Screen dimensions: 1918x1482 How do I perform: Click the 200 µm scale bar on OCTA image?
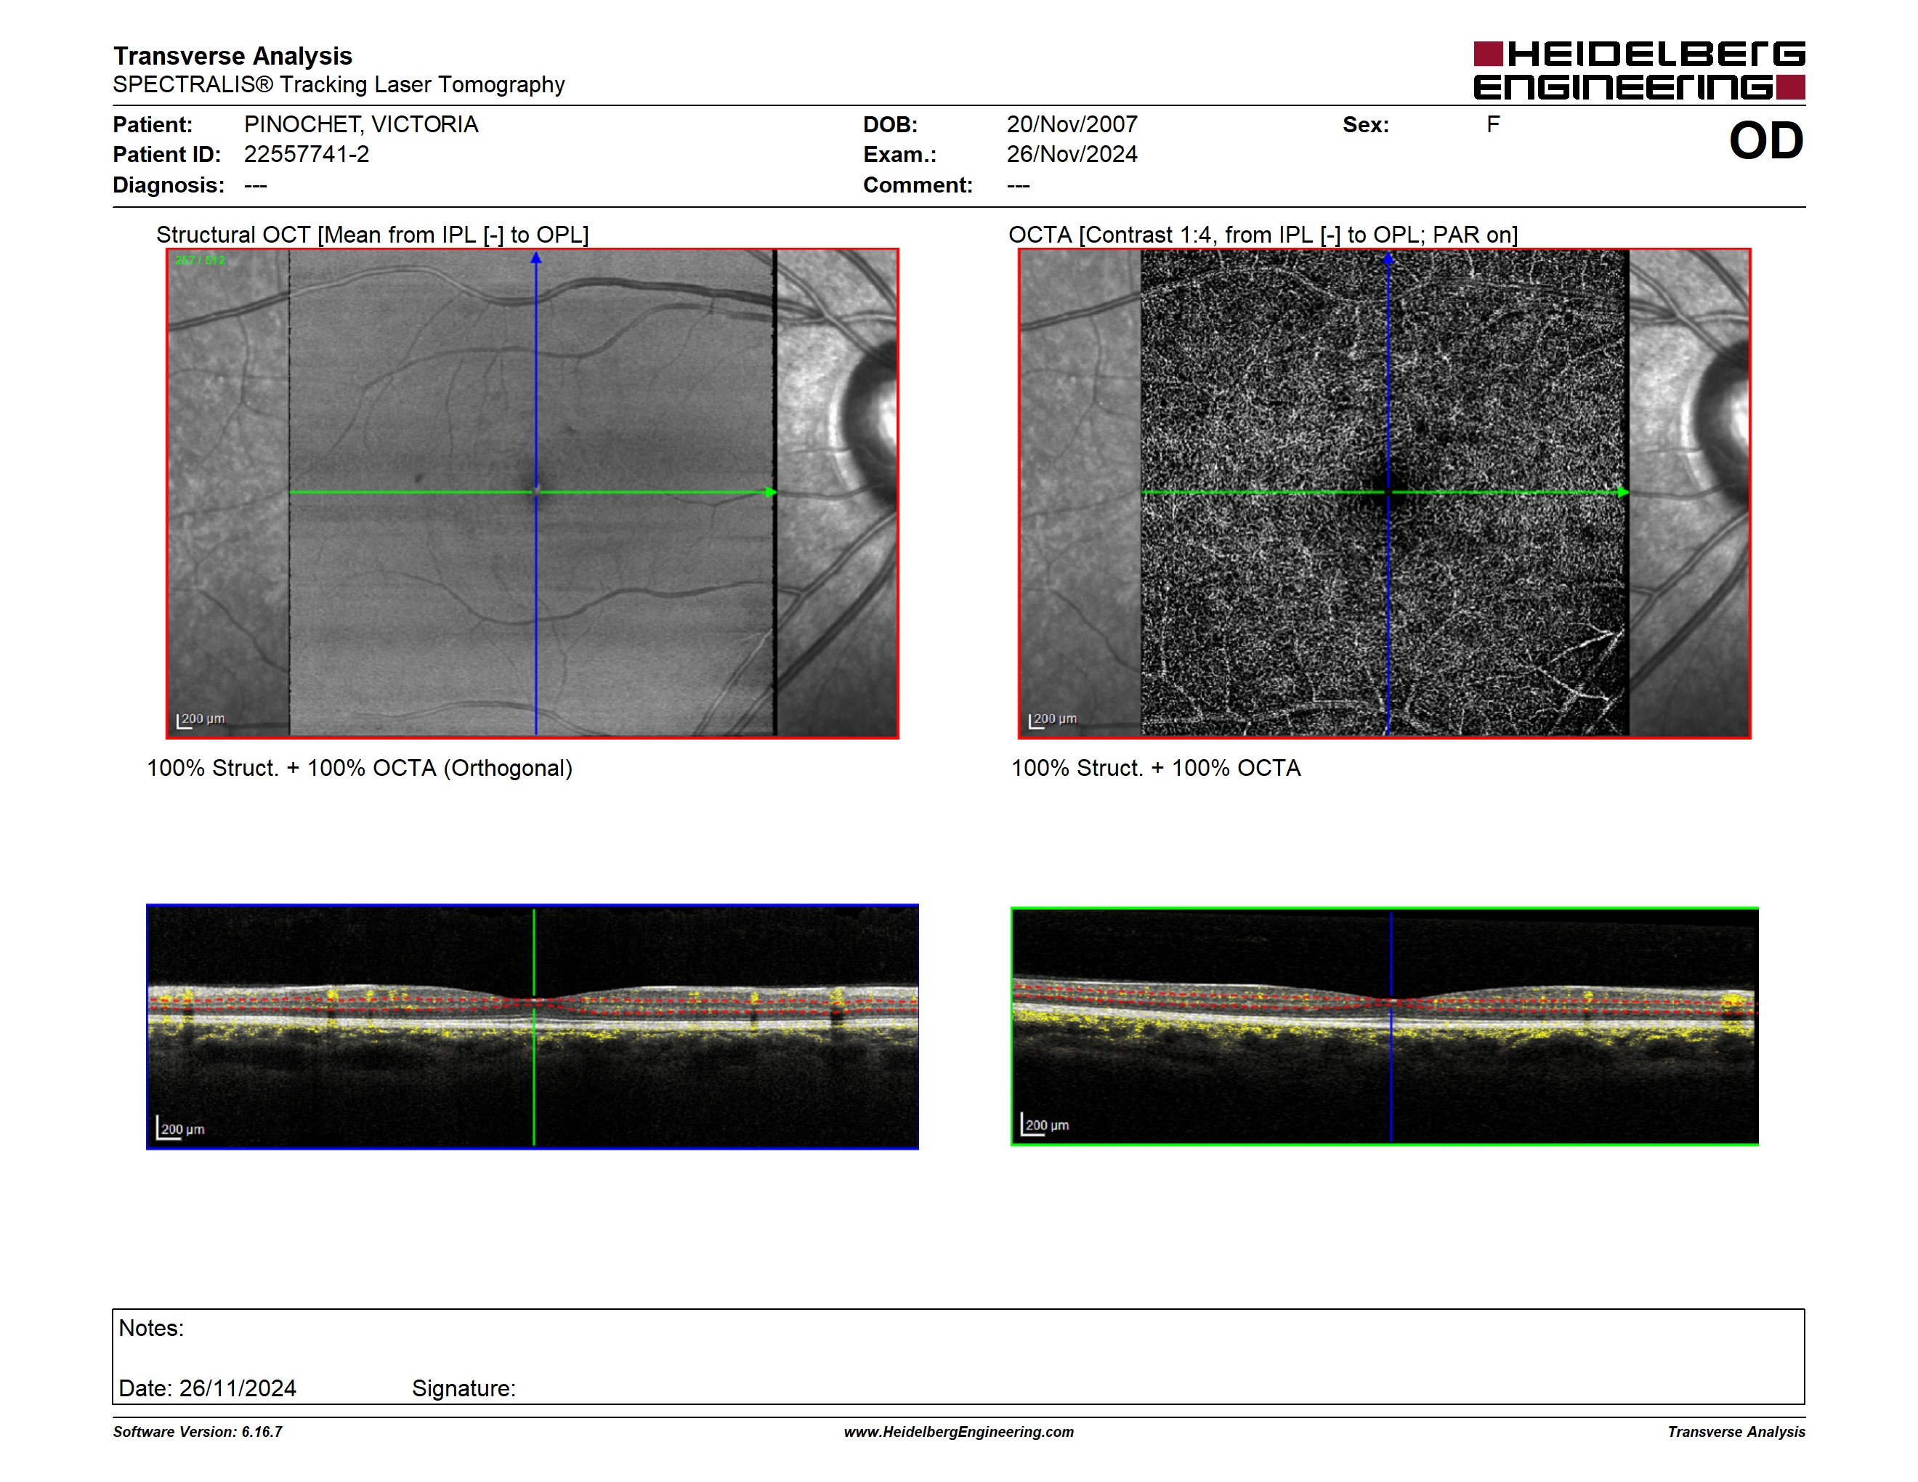(x=1052, y=720)
